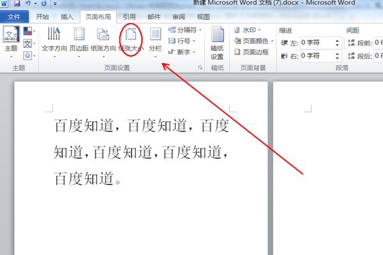Click the 段后 spacing after field
Screen dimensions: 383x255
point(379,56)
